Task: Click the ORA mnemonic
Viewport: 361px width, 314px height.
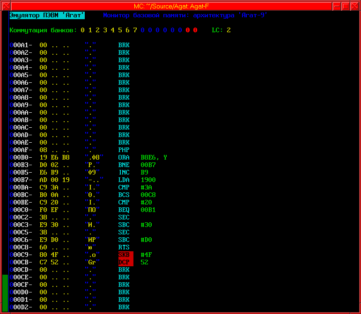Action: [x=124, y=157]
